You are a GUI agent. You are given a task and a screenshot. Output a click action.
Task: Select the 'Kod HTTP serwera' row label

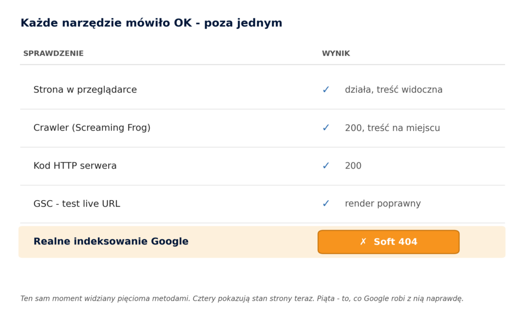coord(75,166)
